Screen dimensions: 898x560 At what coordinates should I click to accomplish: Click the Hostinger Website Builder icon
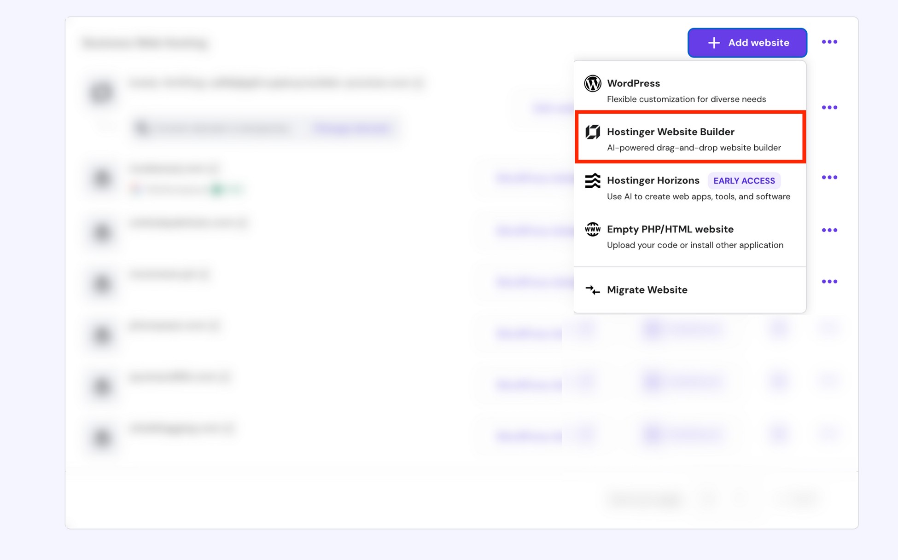coord(593,132)
